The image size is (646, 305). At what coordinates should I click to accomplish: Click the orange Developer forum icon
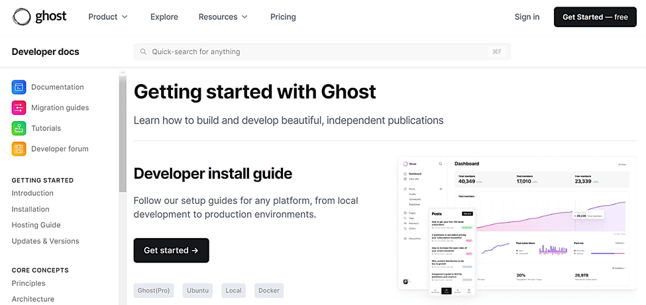[x=19, y=149]
